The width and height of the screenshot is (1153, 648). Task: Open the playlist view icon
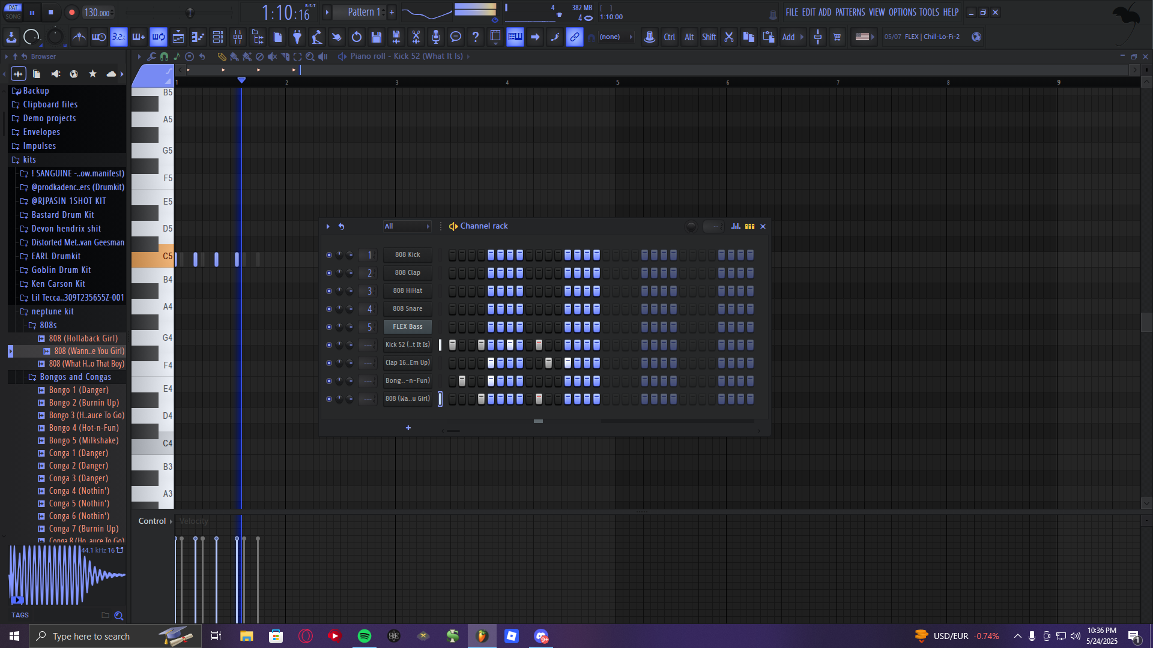coord(178,37)
